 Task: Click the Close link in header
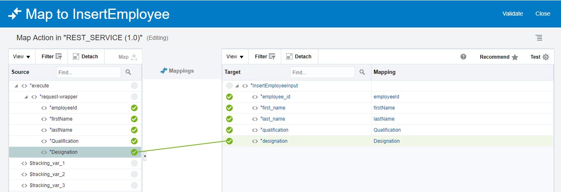[542, 14]
